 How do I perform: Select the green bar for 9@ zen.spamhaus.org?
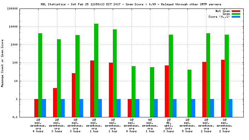152,92
